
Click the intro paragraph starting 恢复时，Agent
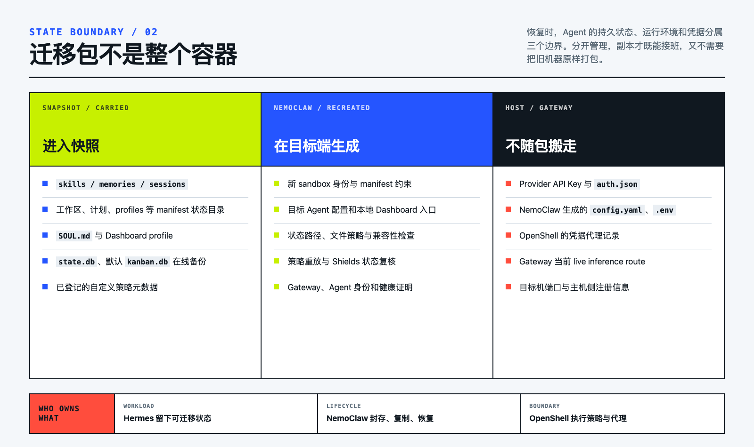[x=625, y=46]
